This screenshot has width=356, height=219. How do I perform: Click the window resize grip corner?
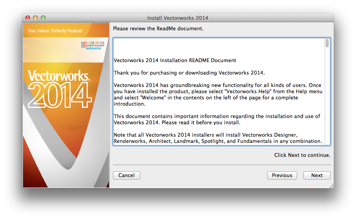tap(331, 186)
